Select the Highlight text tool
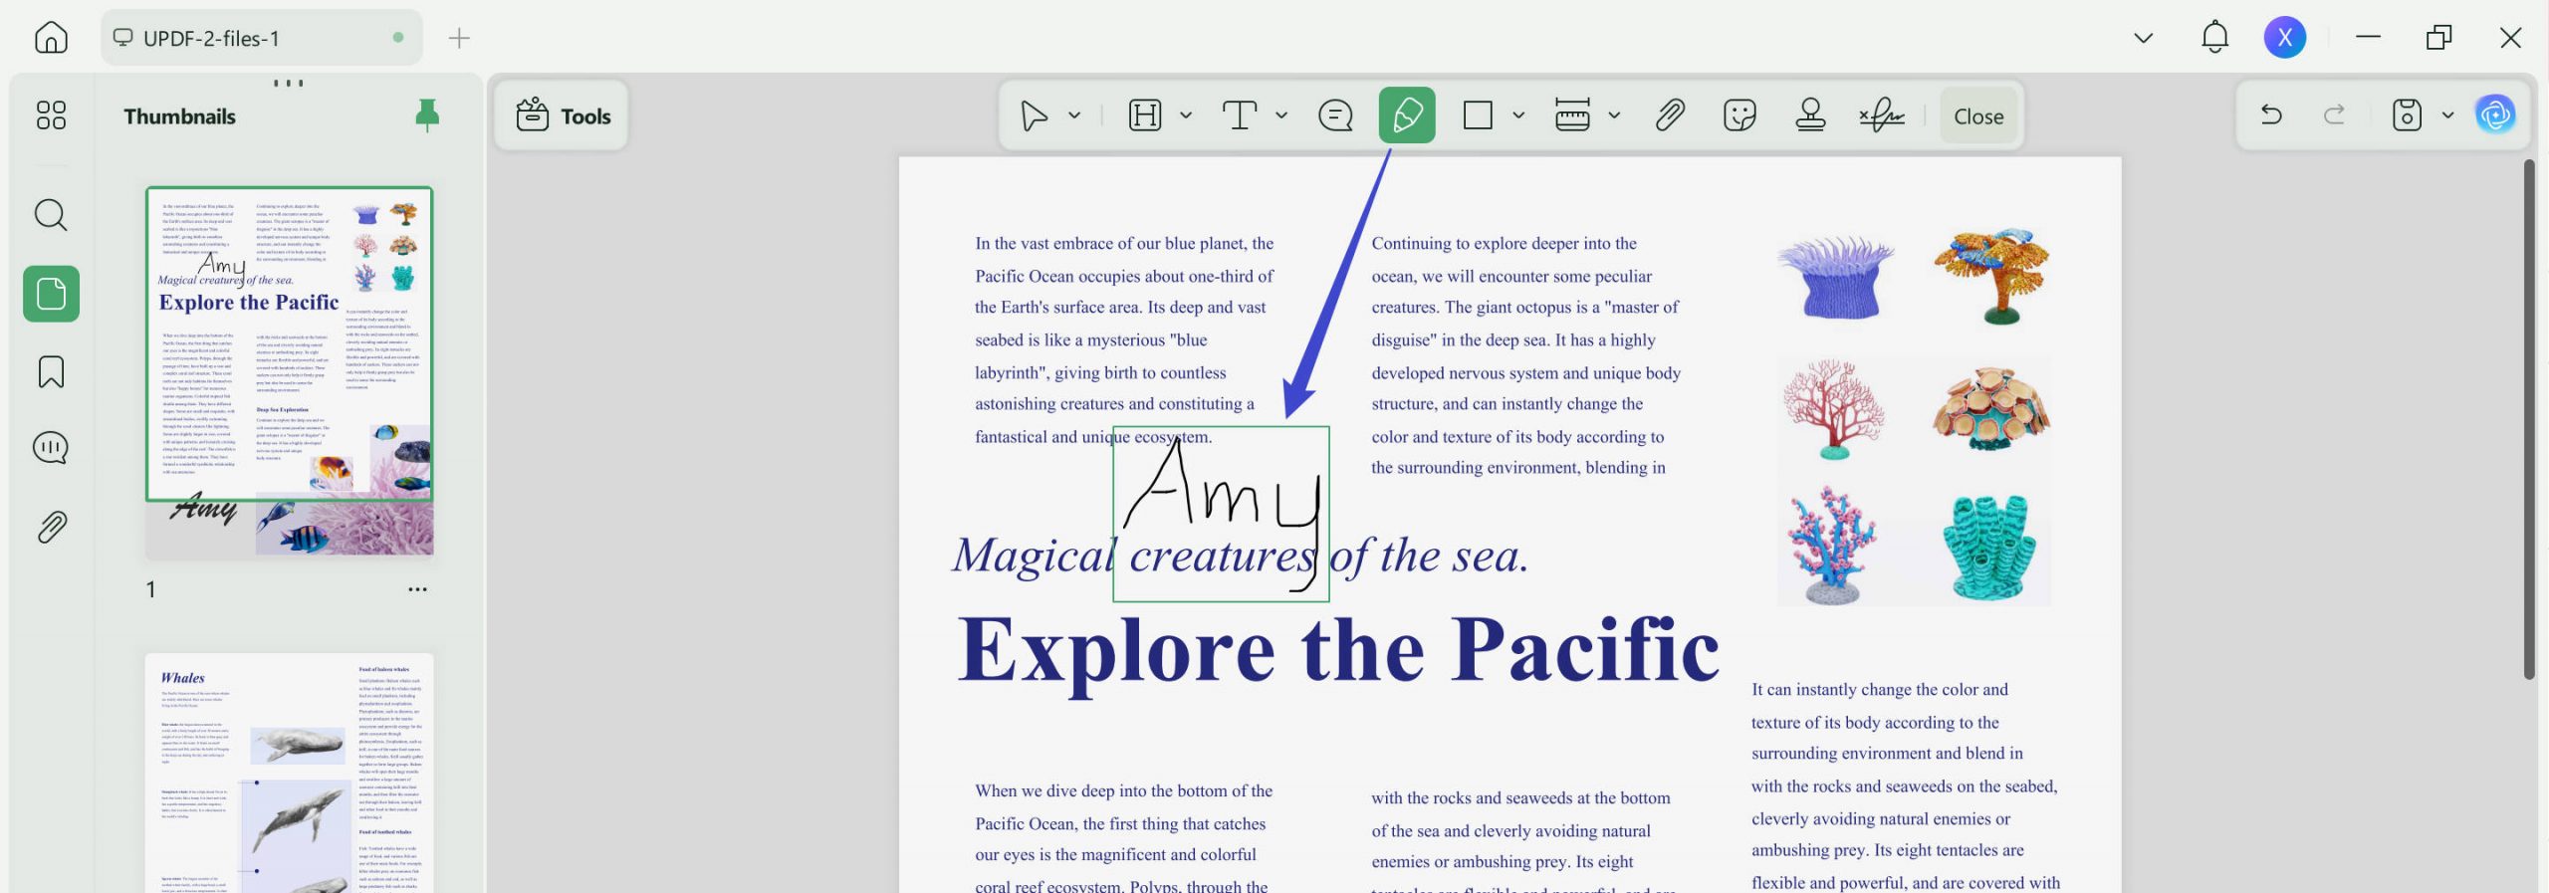 1145,115
